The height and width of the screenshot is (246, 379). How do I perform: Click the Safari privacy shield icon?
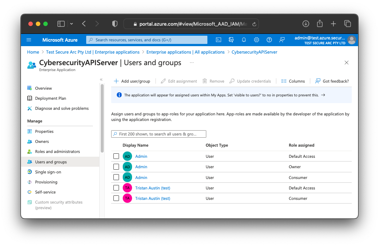click(115, 24)
